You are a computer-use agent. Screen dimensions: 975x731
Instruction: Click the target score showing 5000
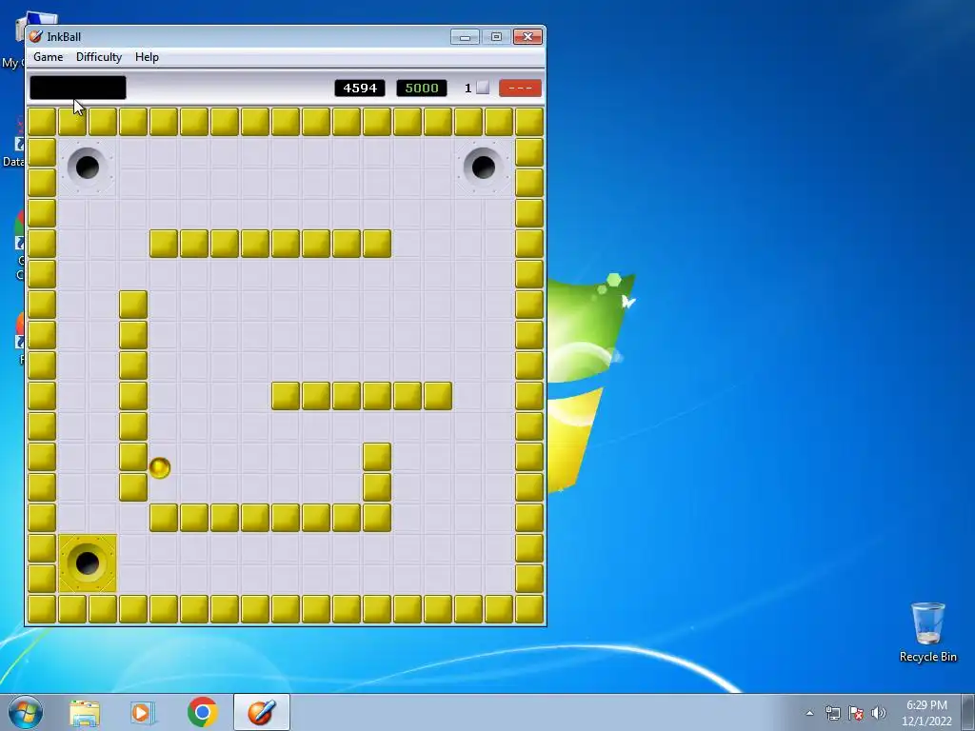tap(422, 89)
